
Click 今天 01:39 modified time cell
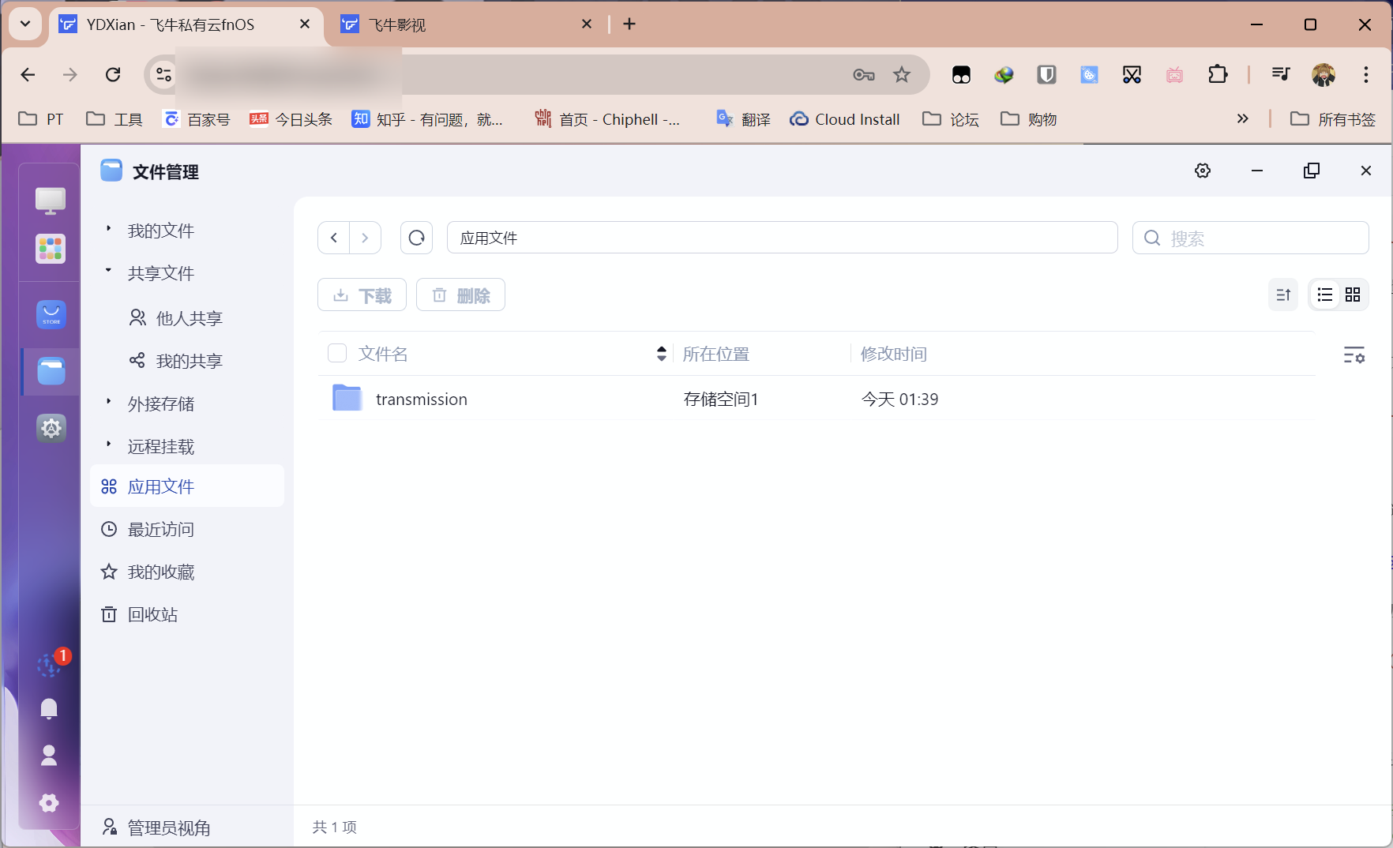click(x=899, y=400)
